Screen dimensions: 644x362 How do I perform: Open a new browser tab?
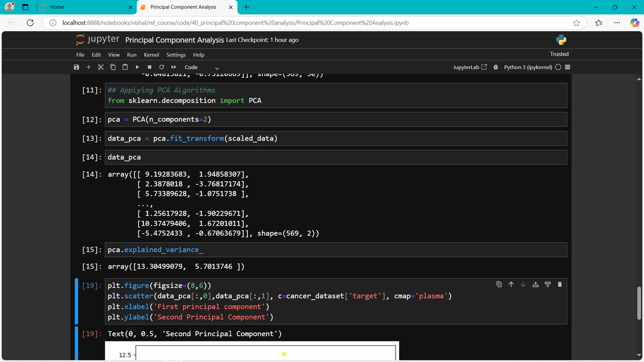245,7
